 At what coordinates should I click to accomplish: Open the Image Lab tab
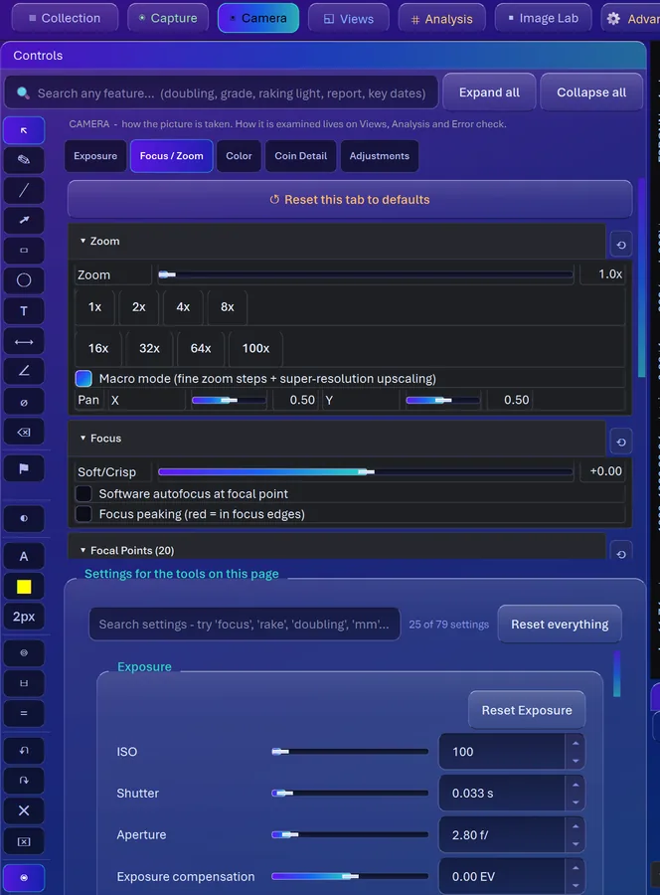(543, 18)
